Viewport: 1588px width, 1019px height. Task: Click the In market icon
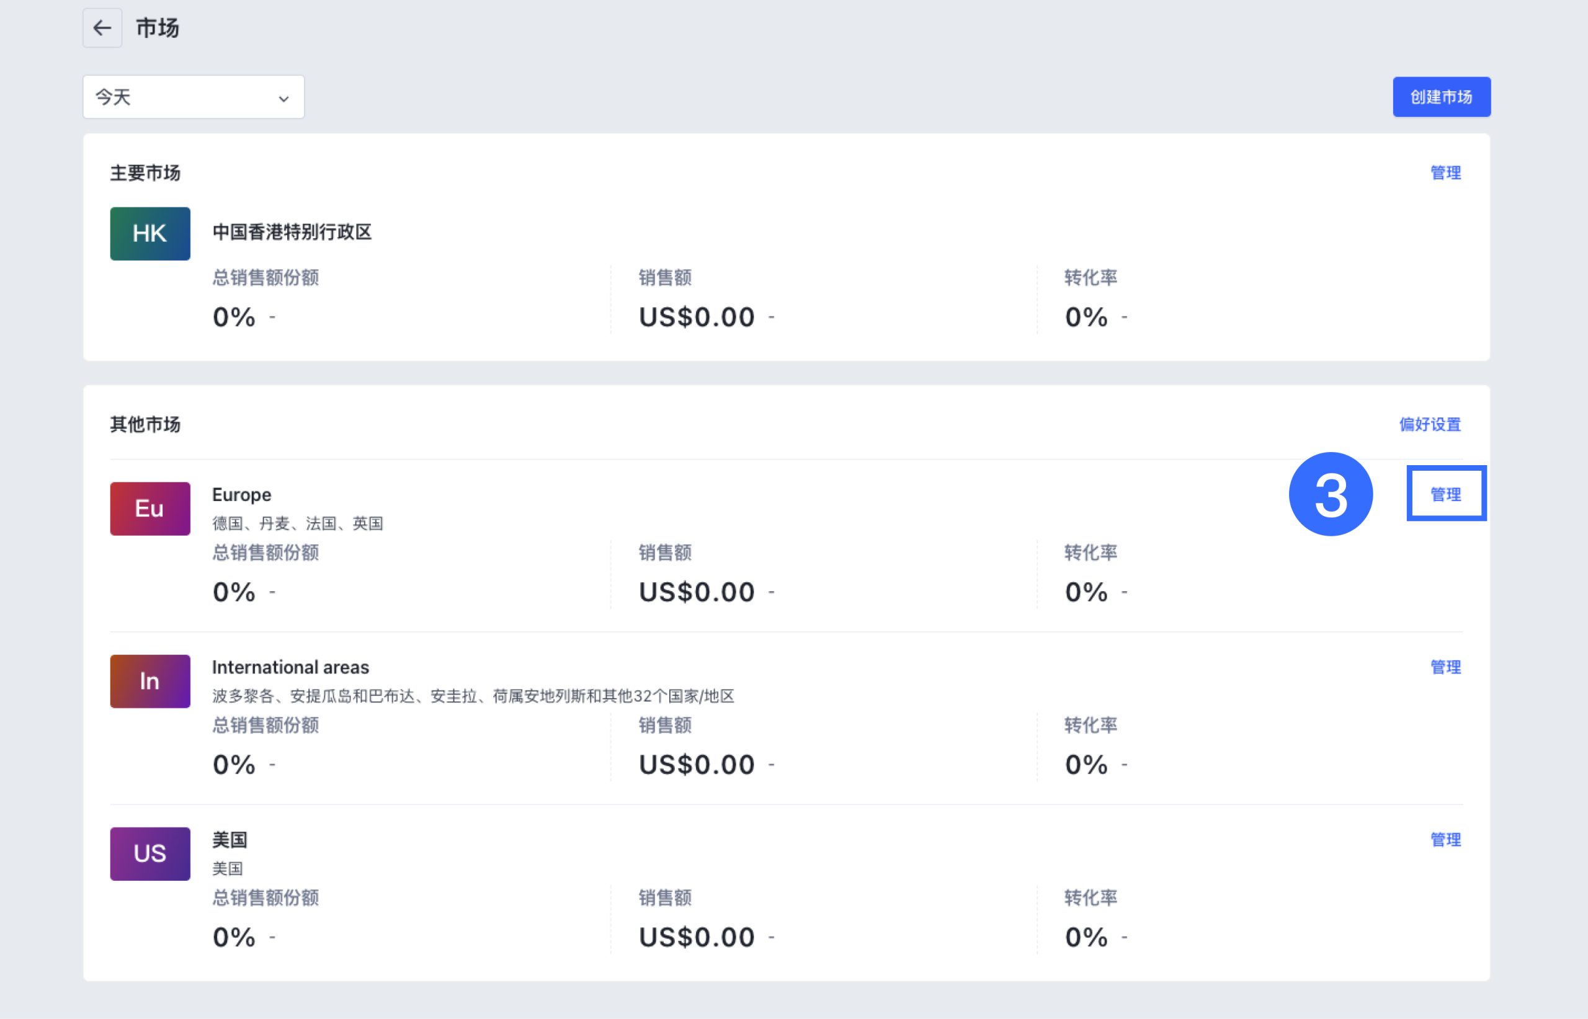click(150, 682)
